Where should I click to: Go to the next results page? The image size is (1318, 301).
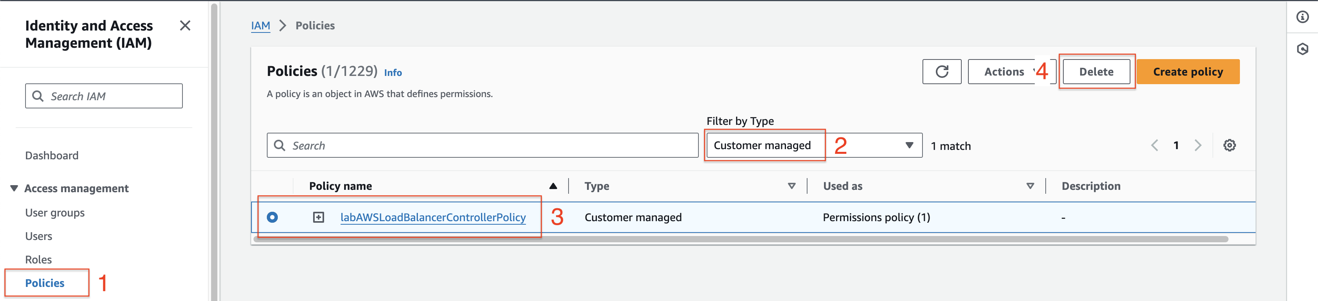pyautogui.click(x=1198, y=145)
